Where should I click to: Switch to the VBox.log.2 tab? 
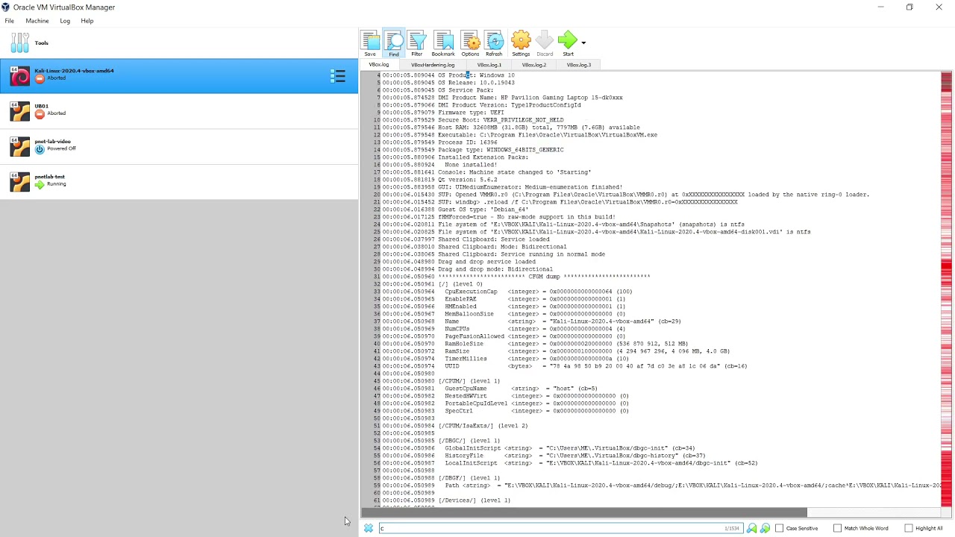(534, 65)
